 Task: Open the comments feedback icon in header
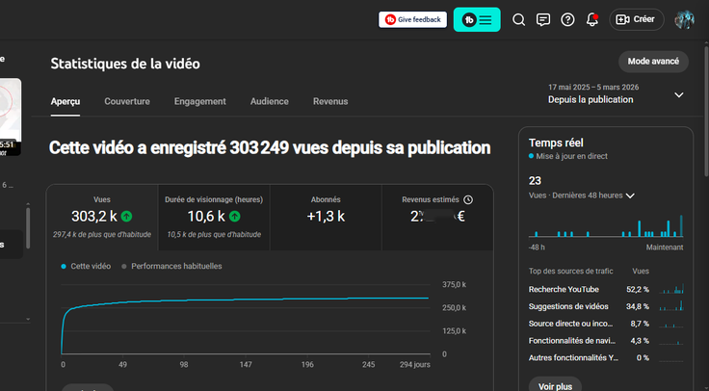(543, 19)
